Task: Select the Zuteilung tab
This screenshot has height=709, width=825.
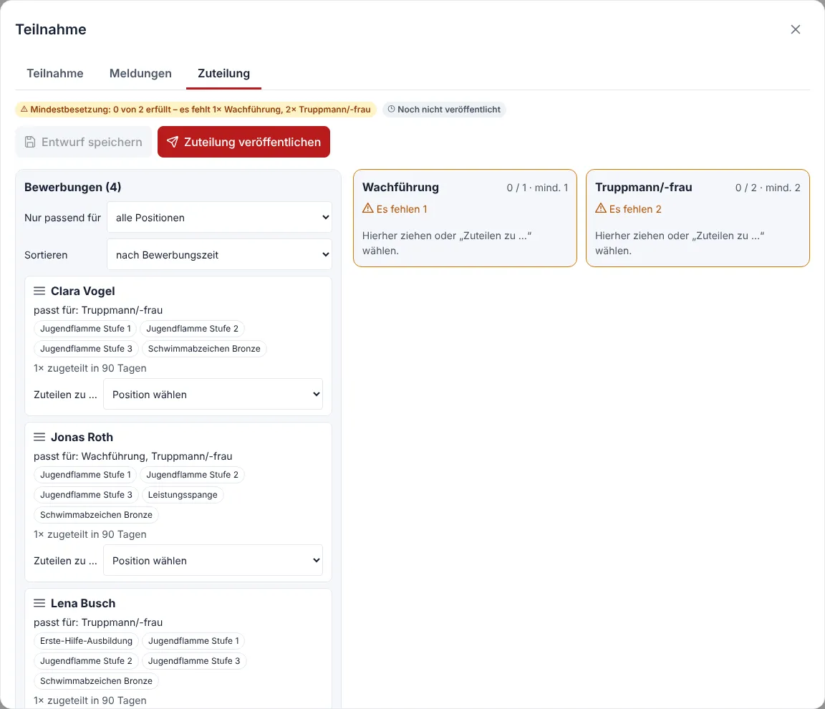Action: pos(223,73)
